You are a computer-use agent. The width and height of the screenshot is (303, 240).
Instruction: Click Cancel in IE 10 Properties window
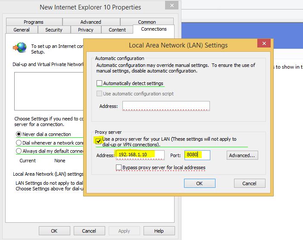(x=89, y=231)
